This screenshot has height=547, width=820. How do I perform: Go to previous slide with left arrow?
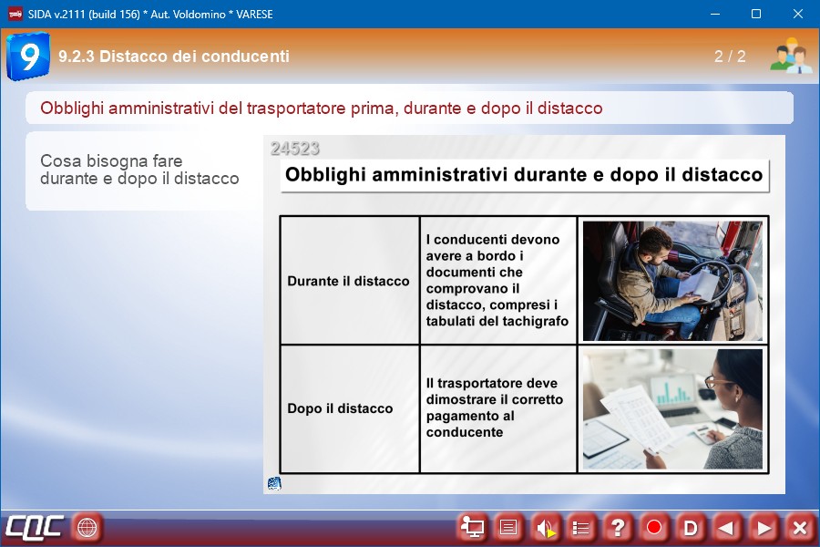(727, 527)
